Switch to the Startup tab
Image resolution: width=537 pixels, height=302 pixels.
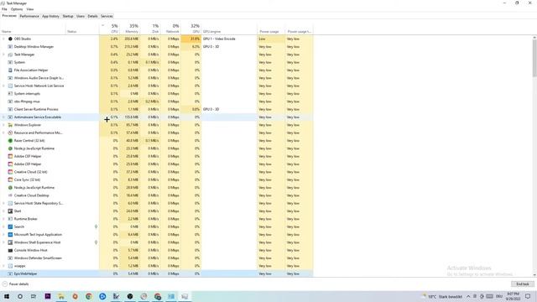[x=68, y=16]
